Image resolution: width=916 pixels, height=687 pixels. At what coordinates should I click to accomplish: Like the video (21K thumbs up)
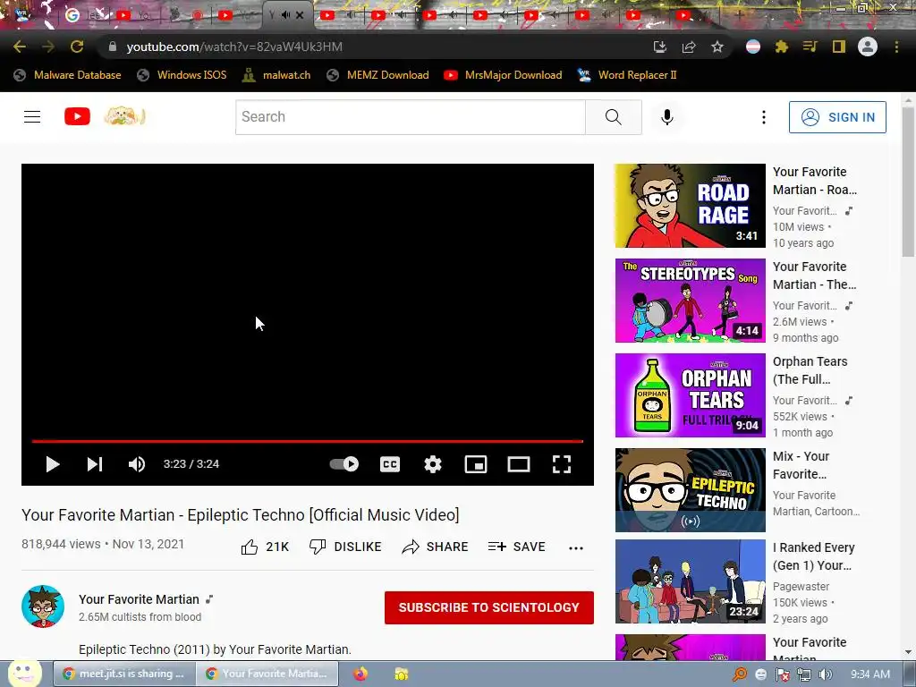click(x=265, y=547)
